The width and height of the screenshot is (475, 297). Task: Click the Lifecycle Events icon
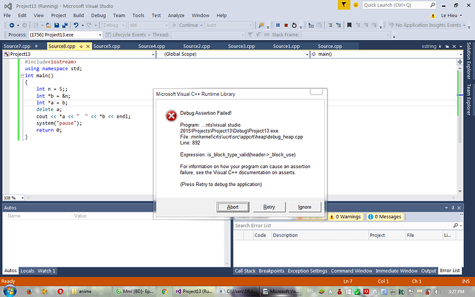click(108, 35)
